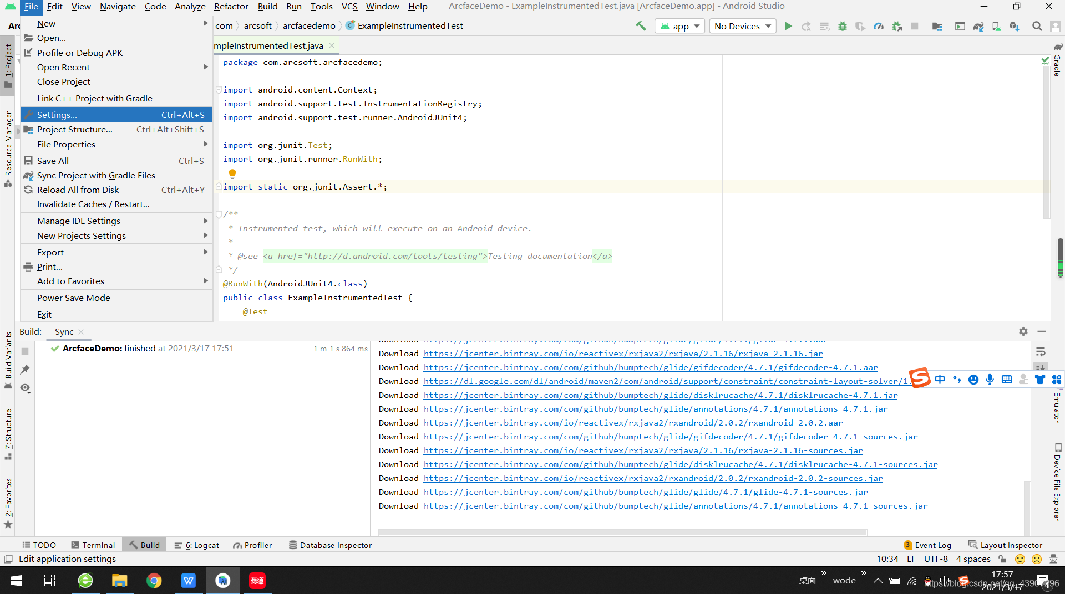
Task: Open the Profile app gauge icon
Action: click(x=879, y=26)
